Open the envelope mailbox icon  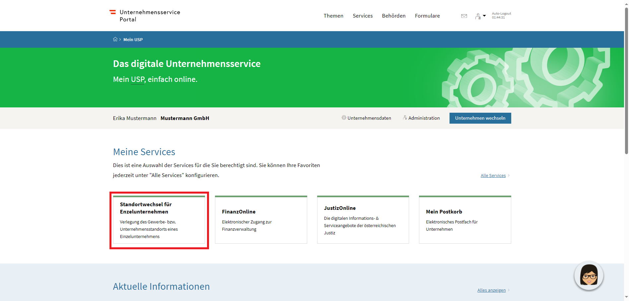[464, 16]
